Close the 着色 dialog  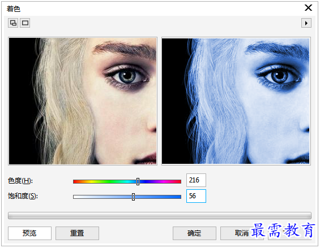[308, 8]
